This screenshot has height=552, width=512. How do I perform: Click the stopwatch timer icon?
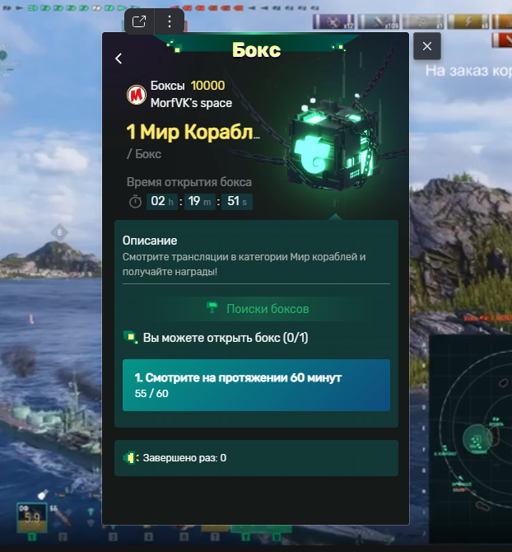[135, 201]
